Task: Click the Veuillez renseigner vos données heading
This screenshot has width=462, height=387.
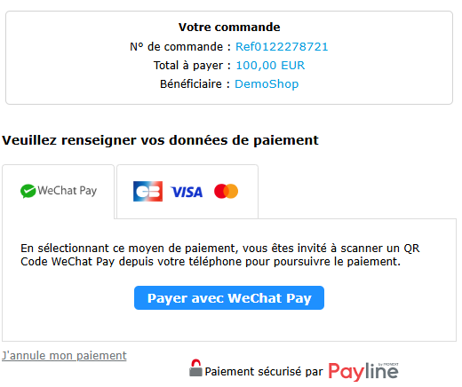Action: pyautogui.click(x=160, y=140)
